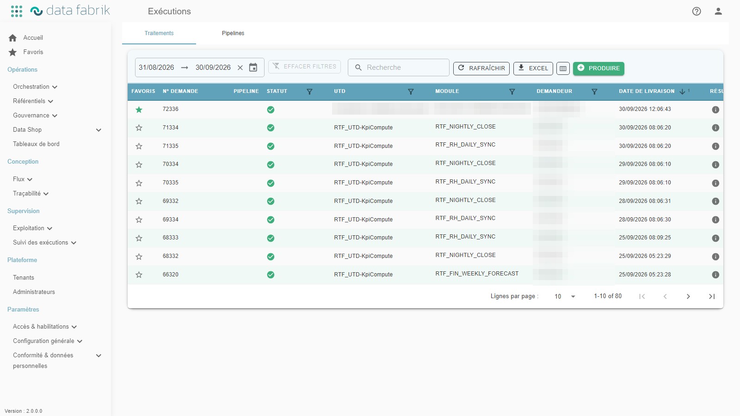Jump to last page of results

(x=712, y=296)
